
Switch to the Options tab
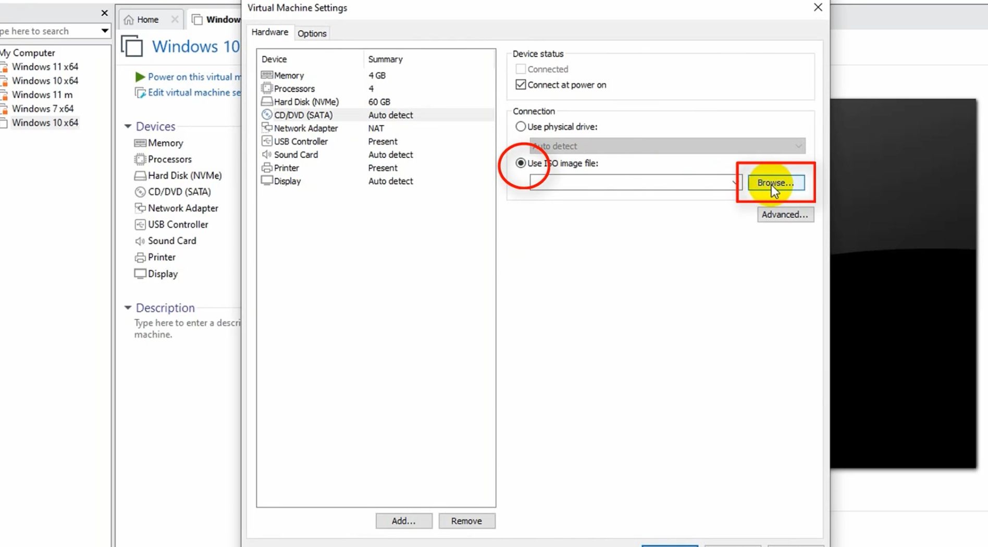click(312, 33)
